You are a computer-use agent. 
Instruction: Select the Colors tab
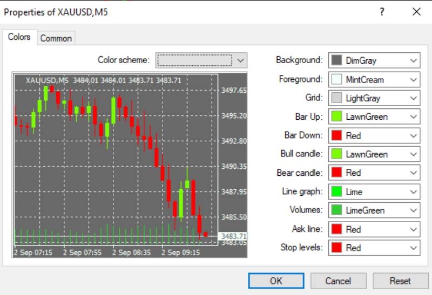(x=19, y=37)
